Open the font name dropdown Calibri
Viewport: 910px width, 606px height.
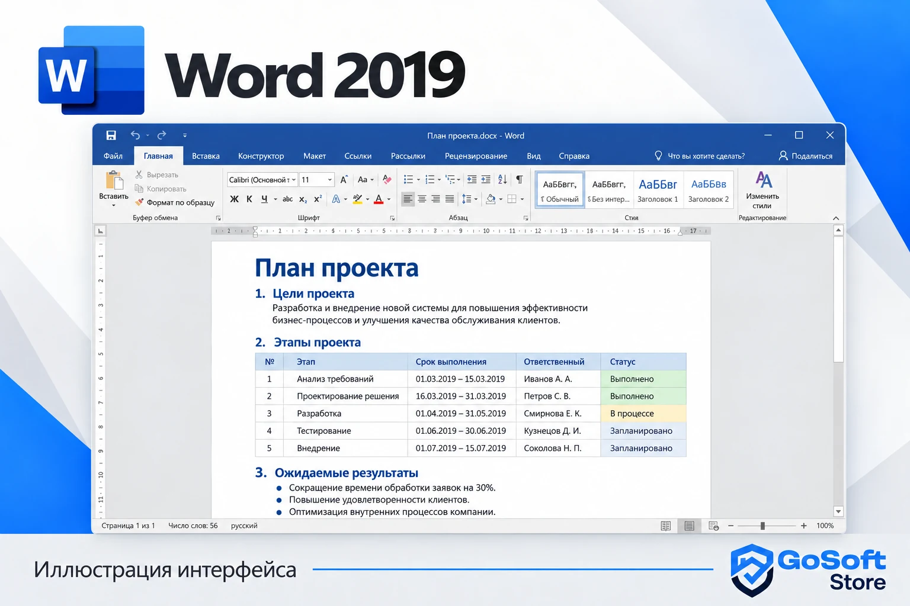(262, 180)
